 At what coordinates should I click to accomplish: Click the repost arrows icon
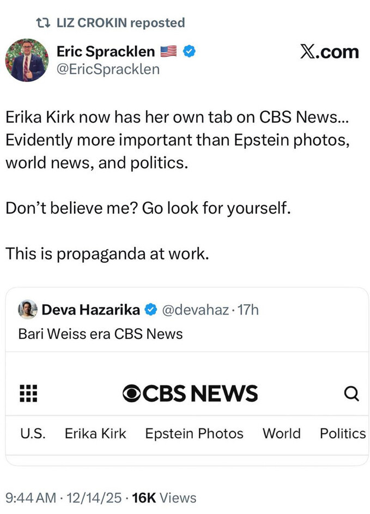[x=41, y=23]
